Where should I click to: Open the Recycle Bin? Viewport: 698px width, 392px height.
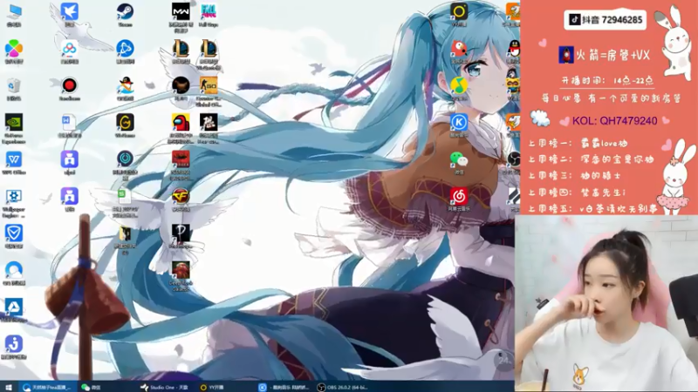click(x=14, y=89)
